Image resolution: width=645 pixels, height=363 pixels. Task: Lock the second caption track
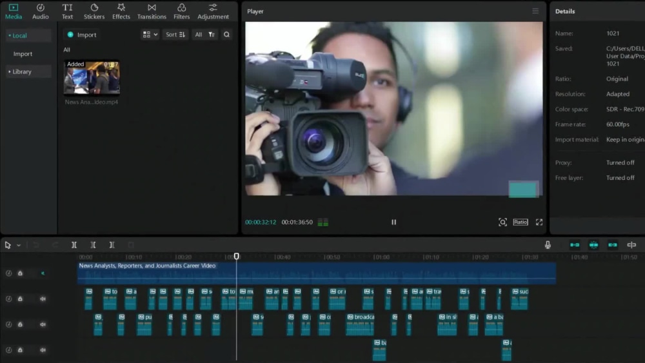point(20,324)
